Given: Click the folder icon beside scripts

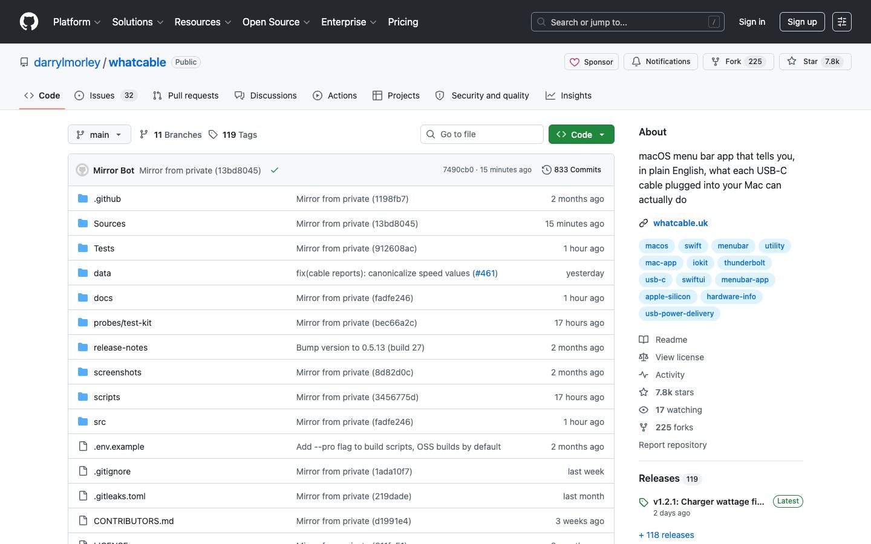Looking at the screenshot, I should 83,397.
